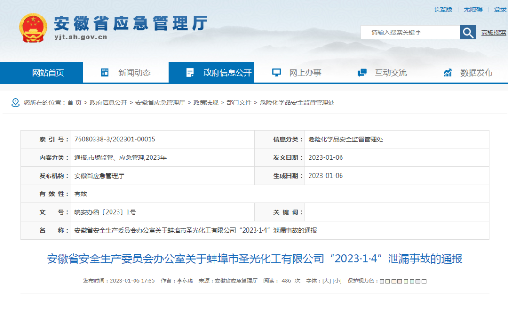508x319 pixels.
Task: Click index number 76080338-3/202301-00015
Action: point(115,140)
